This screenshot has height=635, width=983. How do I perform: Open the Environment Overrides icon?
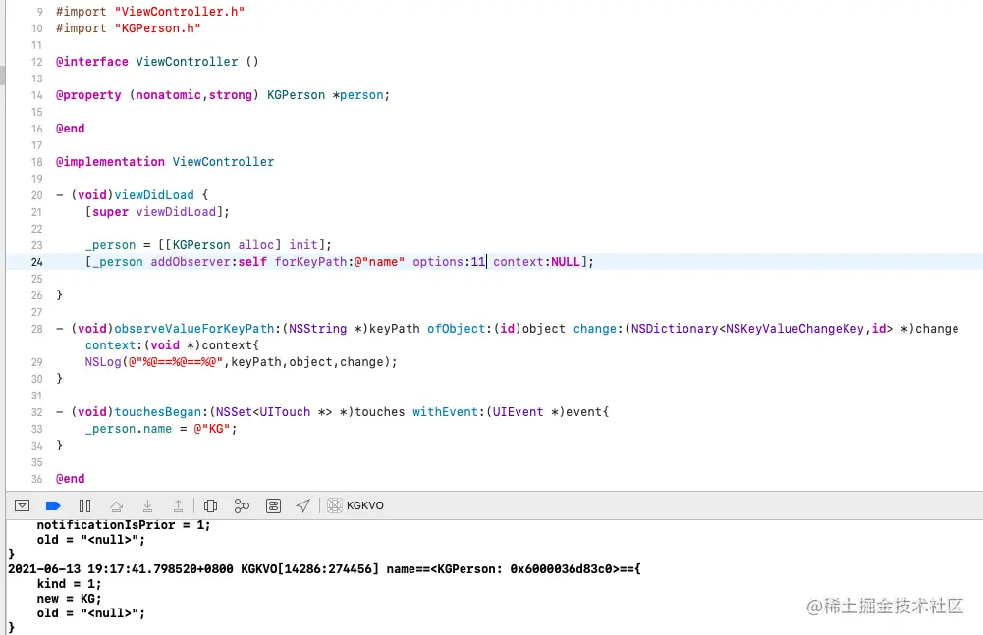273,505
